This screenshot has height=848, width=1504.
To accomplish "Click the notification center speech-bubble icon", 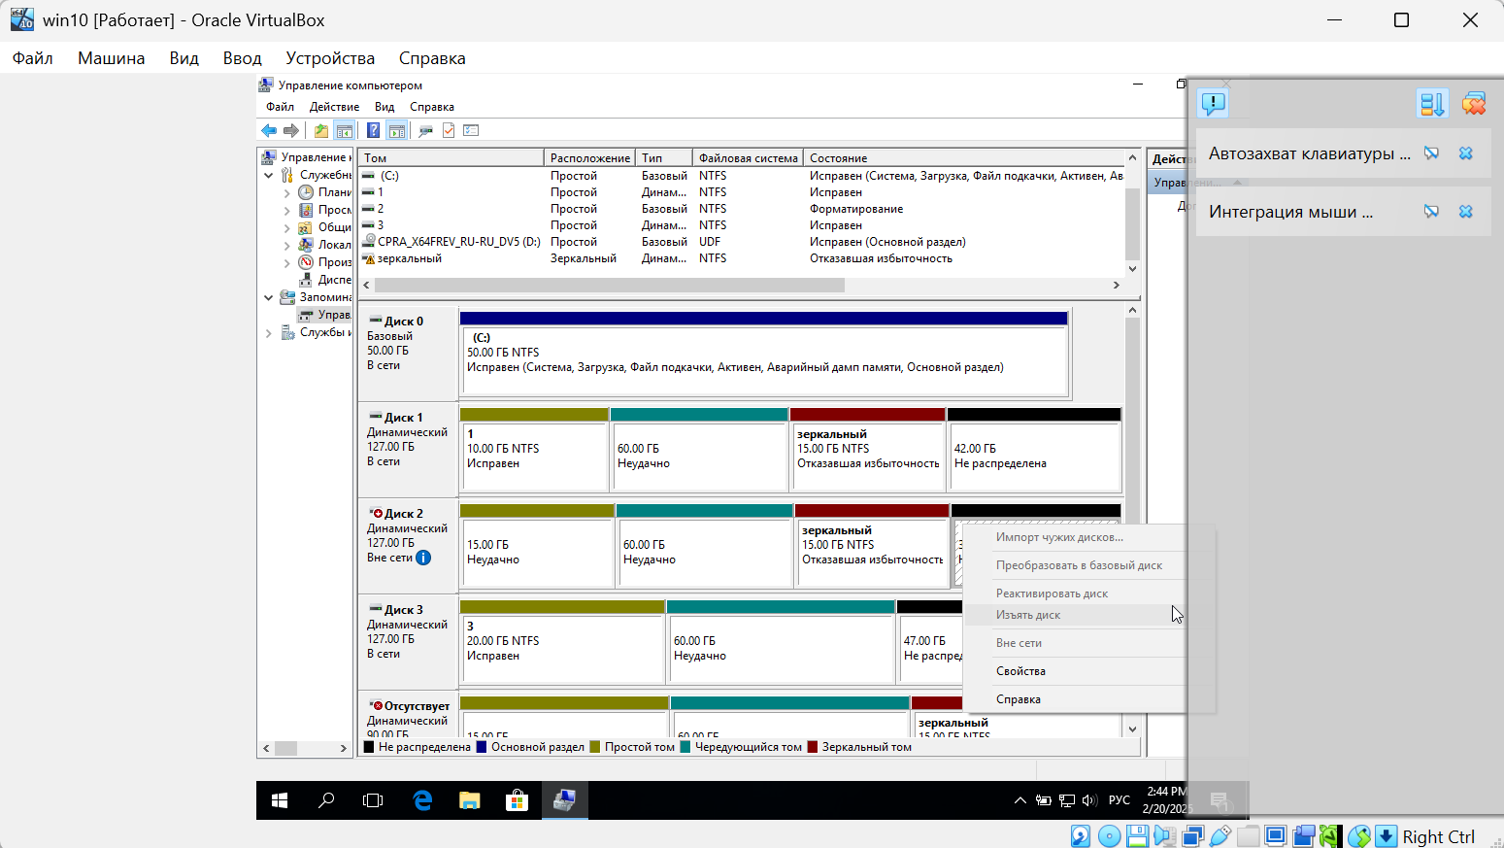I will (1213, 102).
